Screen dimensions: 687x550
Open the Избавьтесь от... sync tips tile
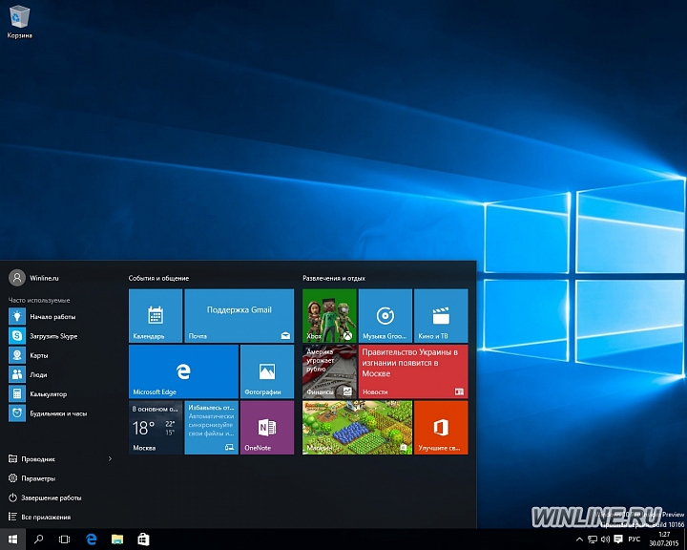[212, 428]
